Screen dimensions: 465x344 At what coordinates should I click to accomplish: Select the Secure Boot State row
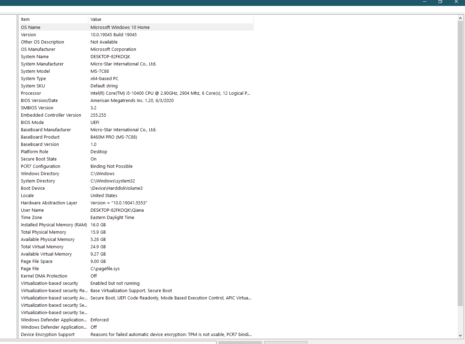pyautogui.click(x=136, y=159)
